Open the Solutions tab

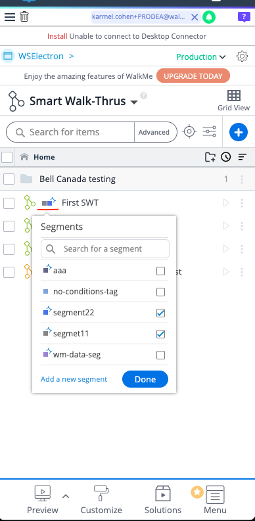point(163,500)
